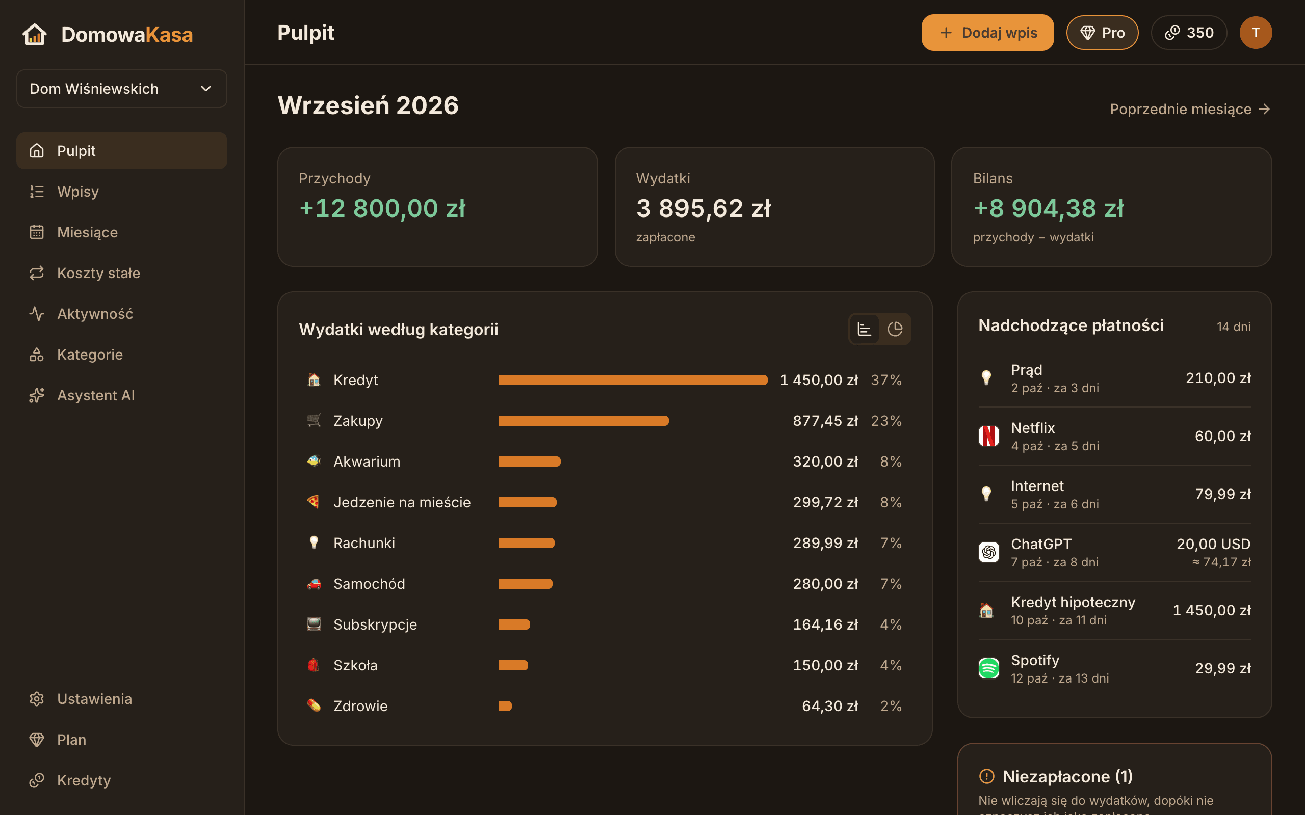Click the DomowaKasa house logo icon

(x=35, y=35)
